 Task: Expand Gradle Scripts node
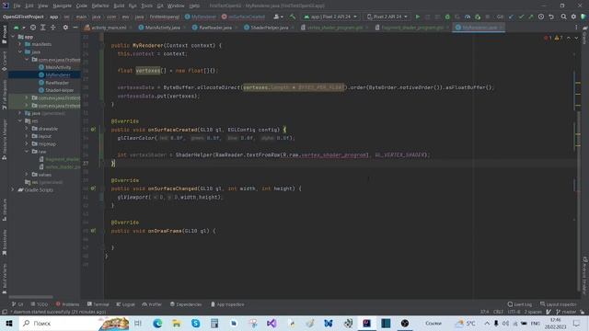pos(14,190)
